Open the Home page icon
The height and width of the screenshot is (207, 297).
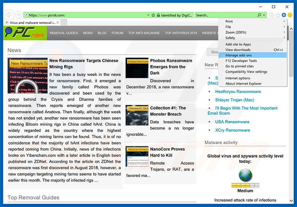point(271,15)
